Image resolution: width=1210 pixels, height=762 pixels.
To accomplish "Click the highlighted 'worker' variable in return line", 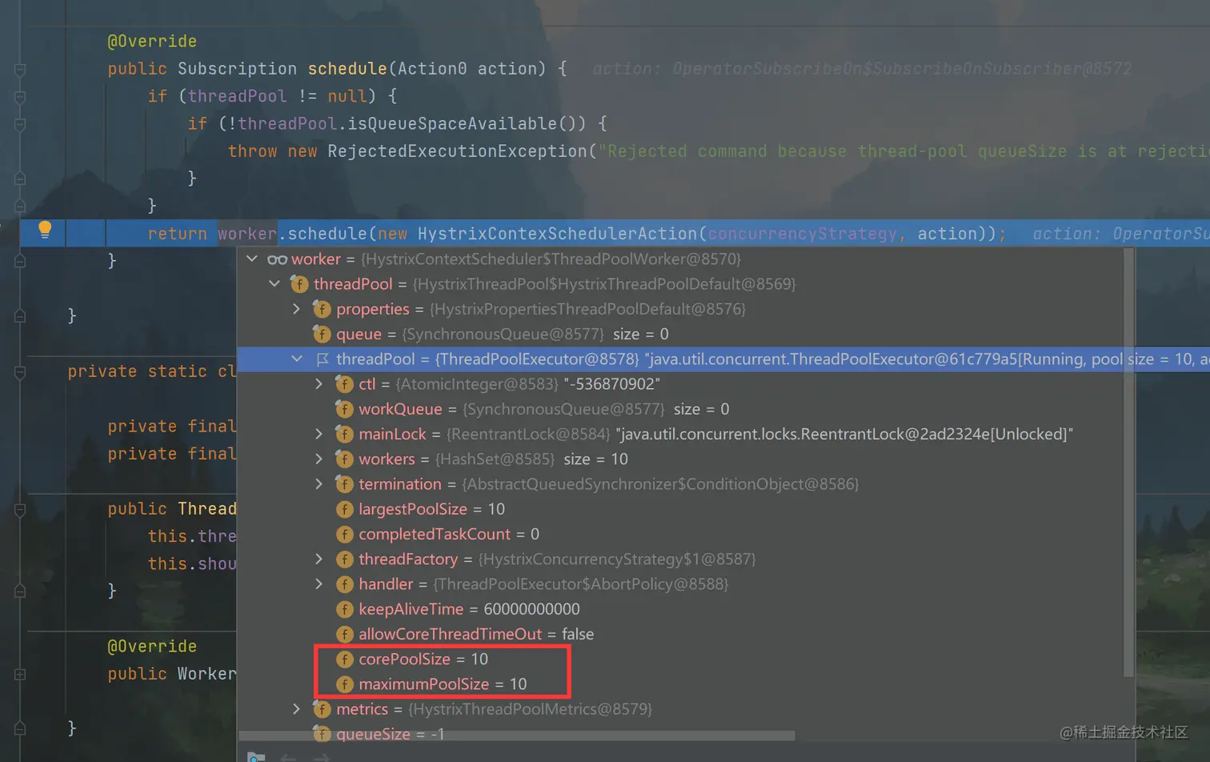I will tap(247, 234).
